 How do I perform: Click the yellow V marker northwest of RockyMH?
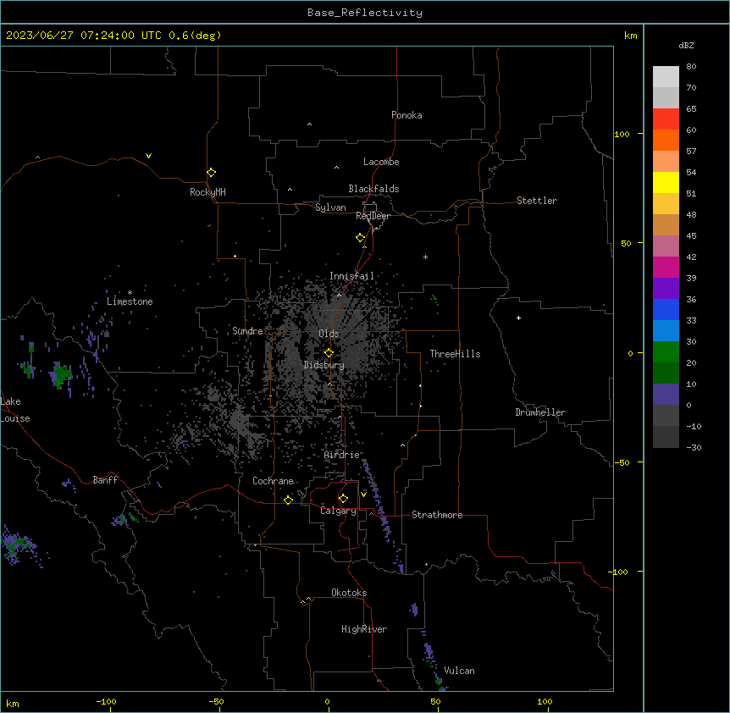(x=148, y=156)
